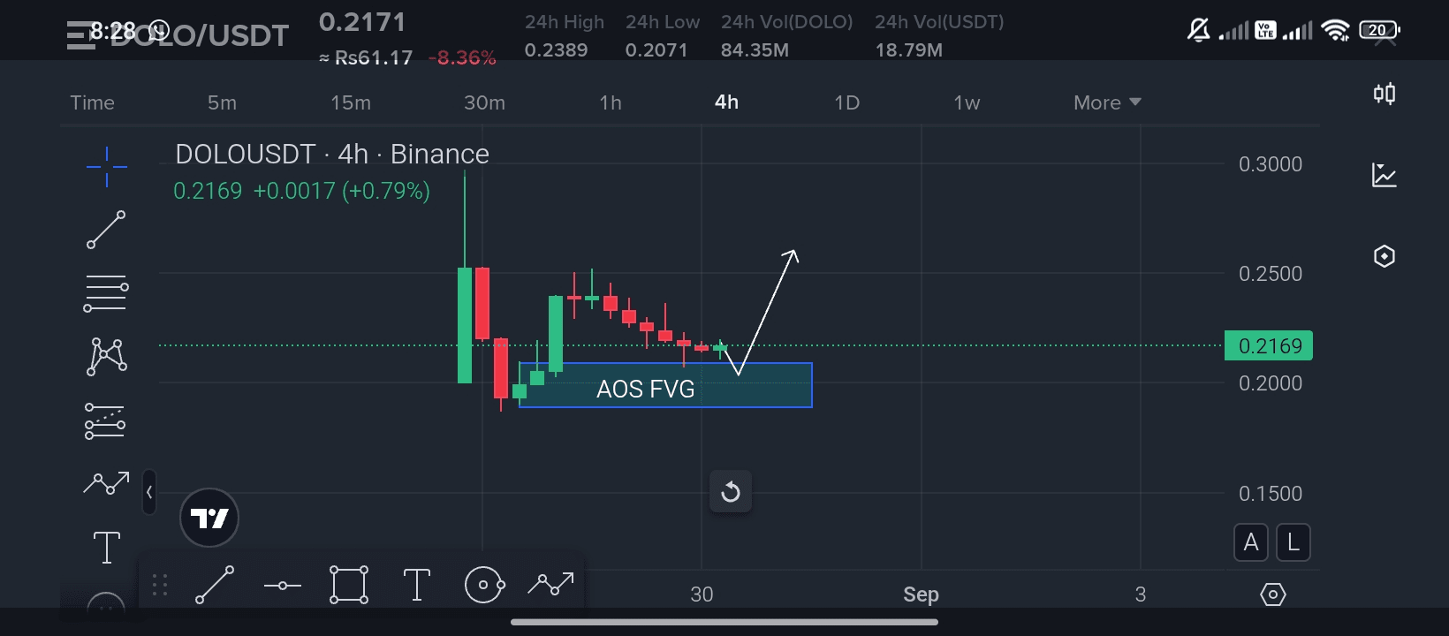Choose the rectangle shape in bottom toolbar
1449x636 pixels.
[x=349, y=585]
